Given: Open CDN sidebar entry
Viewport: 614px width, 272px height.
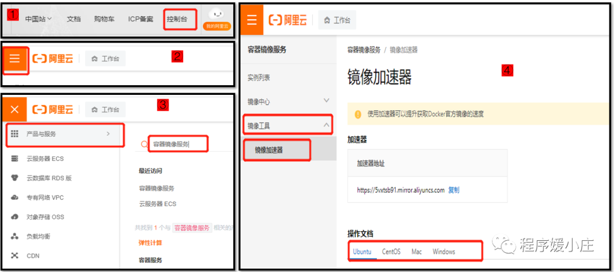Looking at the screenshot, I should [33, 256].
